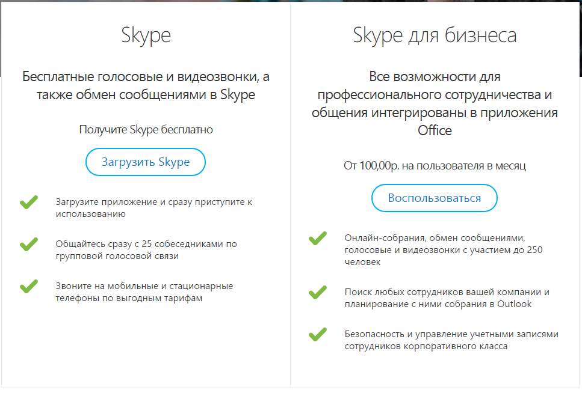Viewport: 582px width, 393px height.
Task: Click checkmark next to "Онлайн-собрания" feature
Action: pos(317,239)
